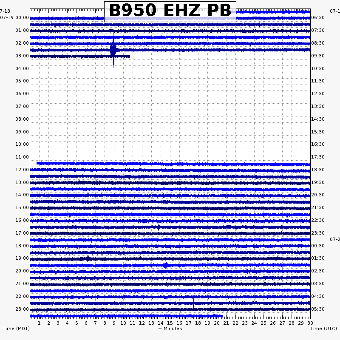Click minute 27 on the x-axis
The width and height of the screenshot is (340, 340).
(x=282, y=323)
